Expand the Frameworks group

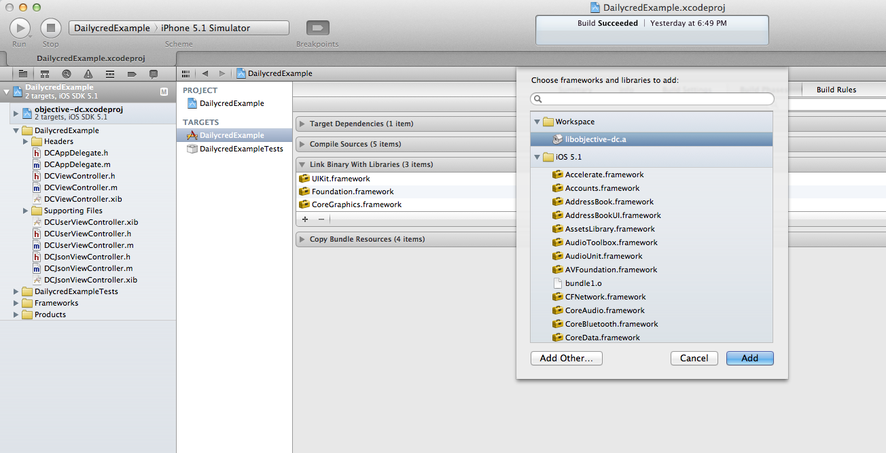[16, 303]
